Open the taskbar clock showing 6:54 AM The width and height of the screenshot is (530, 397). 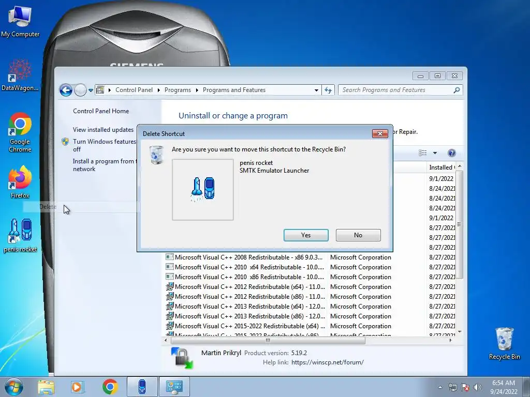pos(504,387)
